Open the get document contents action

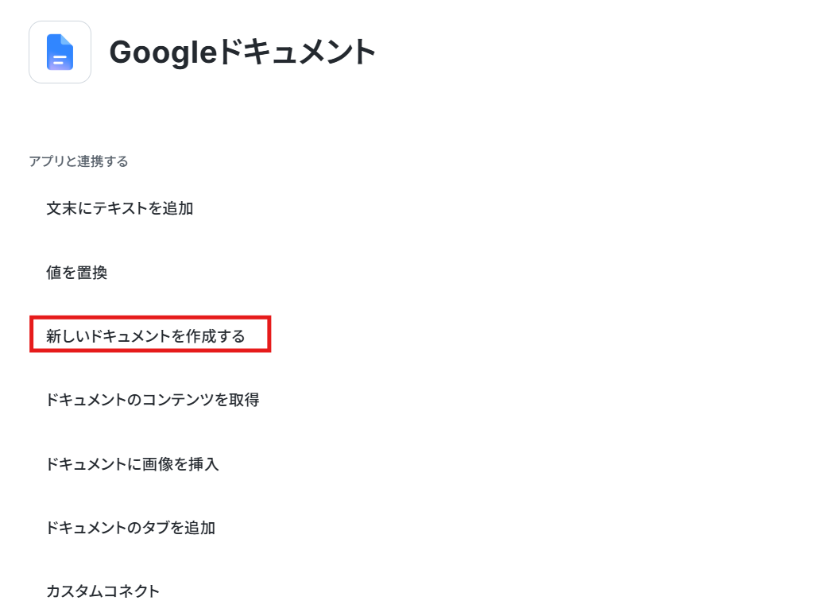(x=153, y=400)
